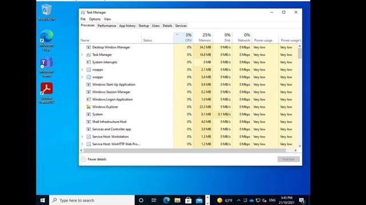
Task: Expand Service Host: WinHTTP Web Pro... group
Action: 82,144
